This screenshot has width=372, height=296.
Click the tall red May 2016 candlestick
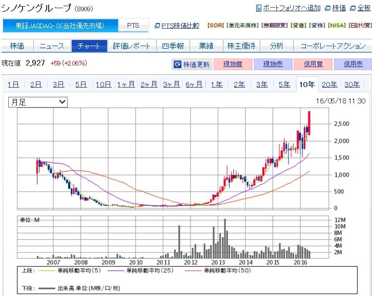(x=309, y=123)
